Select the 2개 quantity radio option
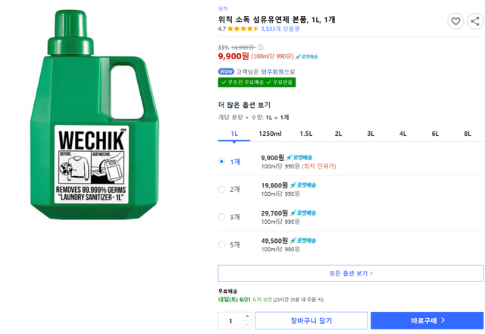 (x=221, y=189)
